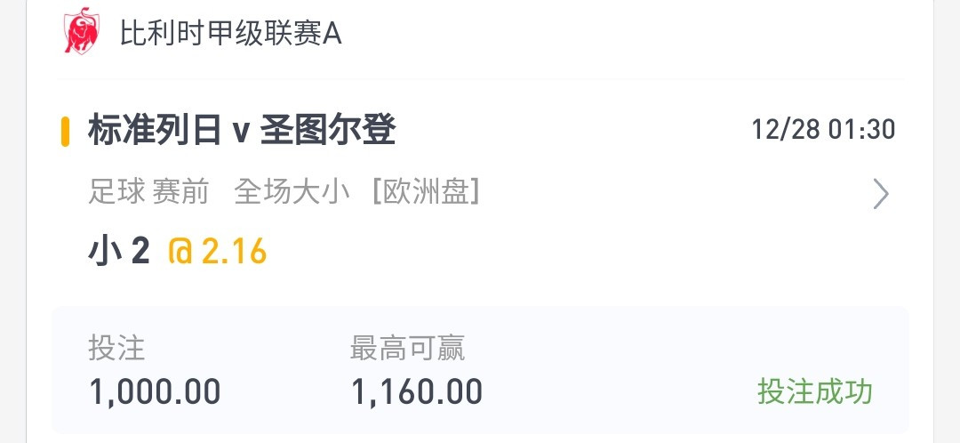Select the 1,000.00 stake amount

coord(155,391)
